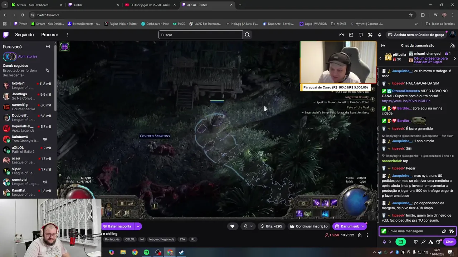Click the chat shield moderation icon
The height and width of the screenshot is (257, 458).
[x=416, y=242]
